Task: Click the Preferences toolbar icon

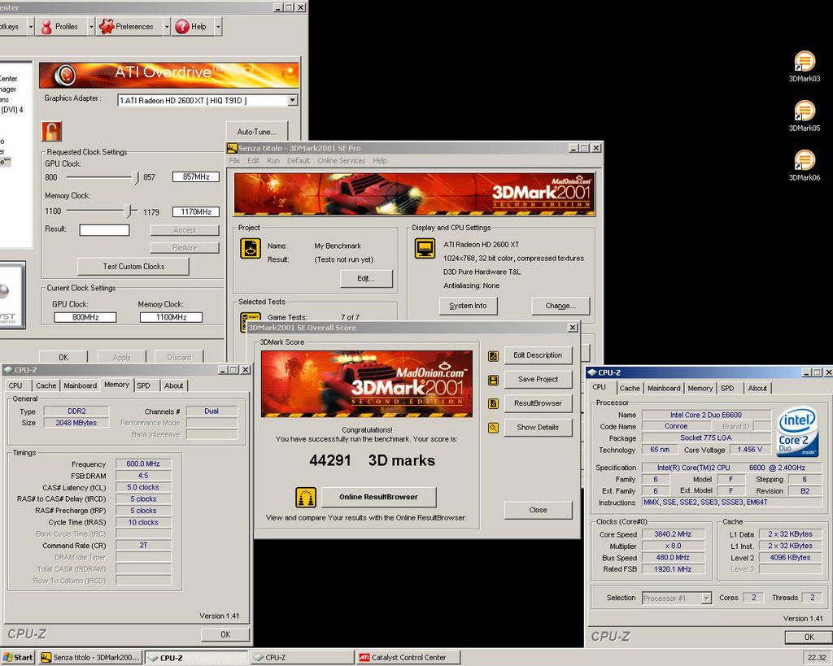Action: click(x=107, y=27)
